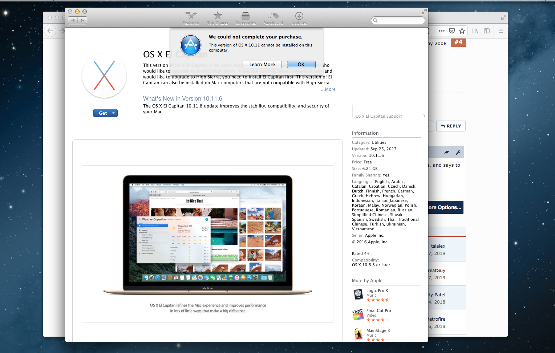Click the Patel username in forum list
The width and height of the screenshot is (555, 353).
[437, 295]
